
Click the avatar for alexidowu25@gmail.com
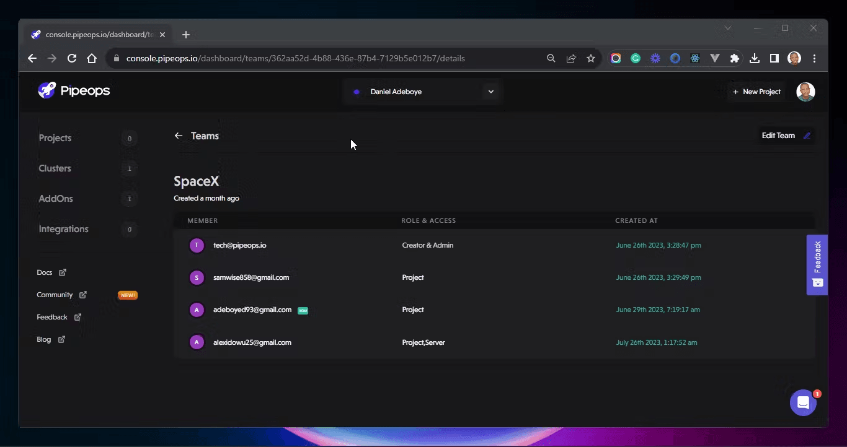pos(197,342)
